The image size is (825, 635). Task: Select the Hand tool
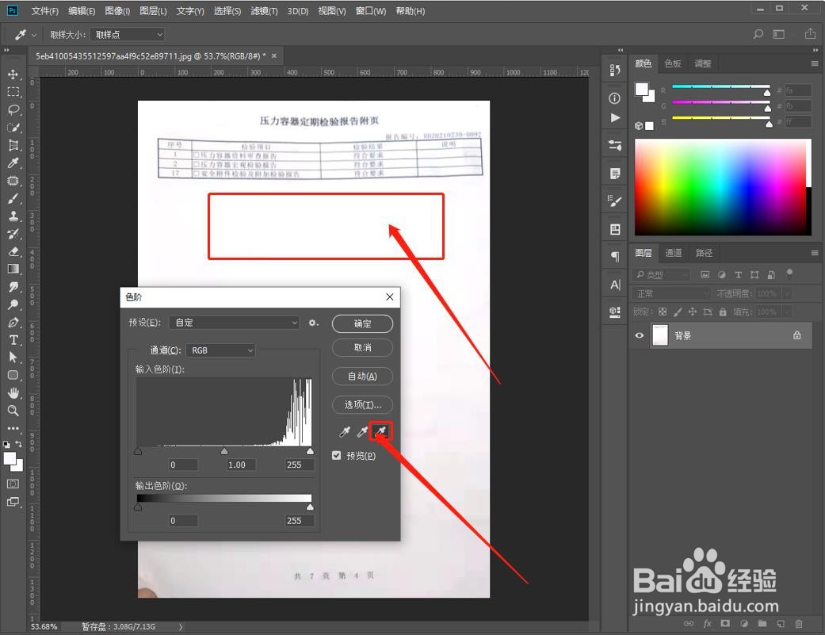pyautogui.click(x=13, y=393)
